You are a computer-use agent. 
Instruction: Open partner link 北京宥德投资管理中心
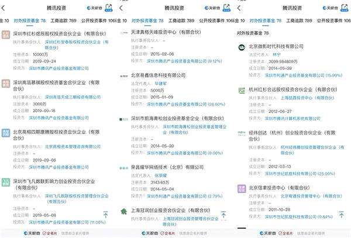tap(311, 196)
